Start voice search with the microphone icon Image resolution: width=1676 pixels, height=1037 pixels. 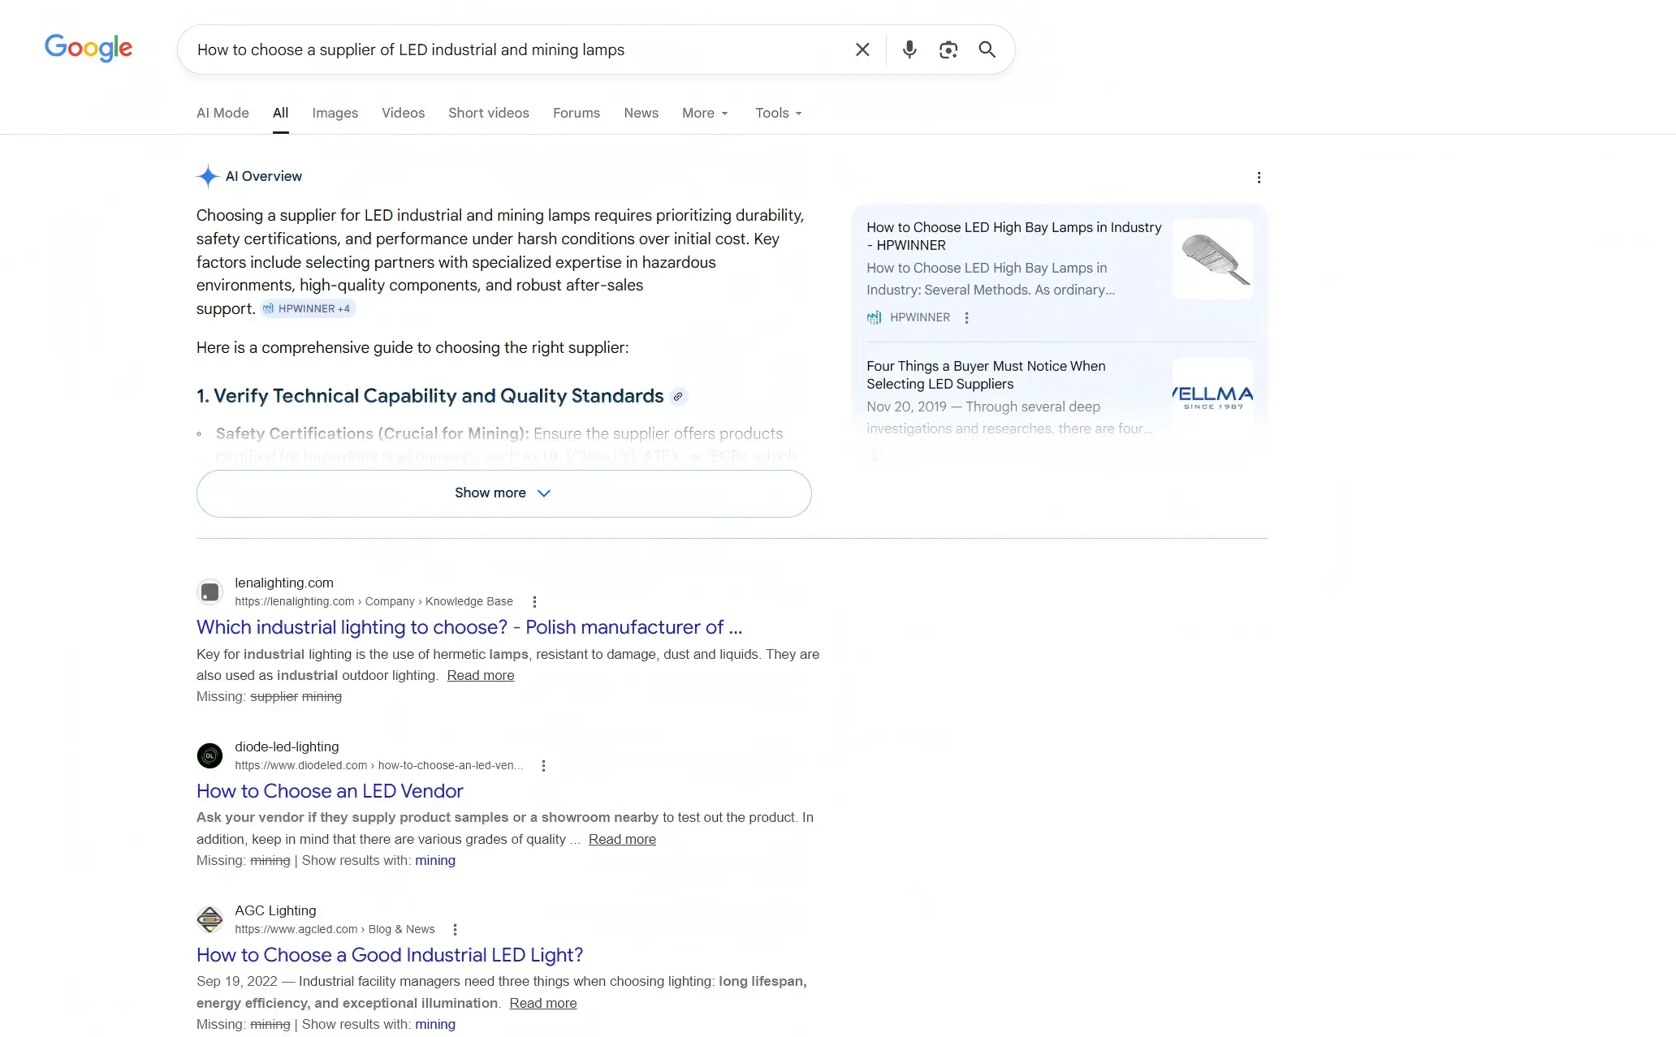point(909,49)
